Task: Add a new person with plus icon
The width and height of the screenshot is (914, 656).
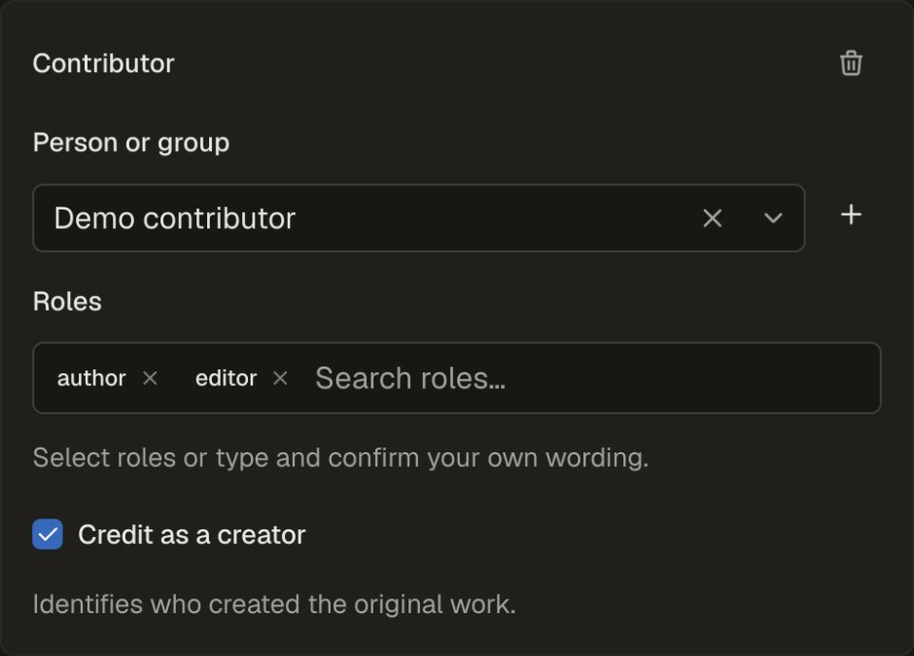Action: [x=852, y=215]
